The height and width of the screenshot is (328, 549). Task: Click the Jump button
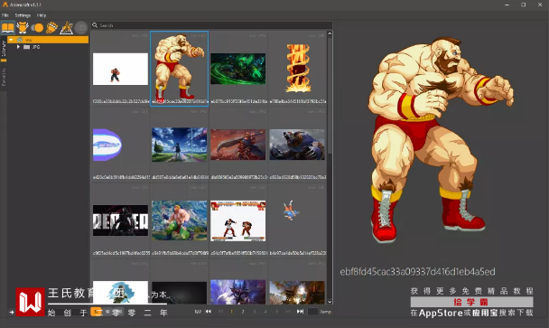coord(326,312)
